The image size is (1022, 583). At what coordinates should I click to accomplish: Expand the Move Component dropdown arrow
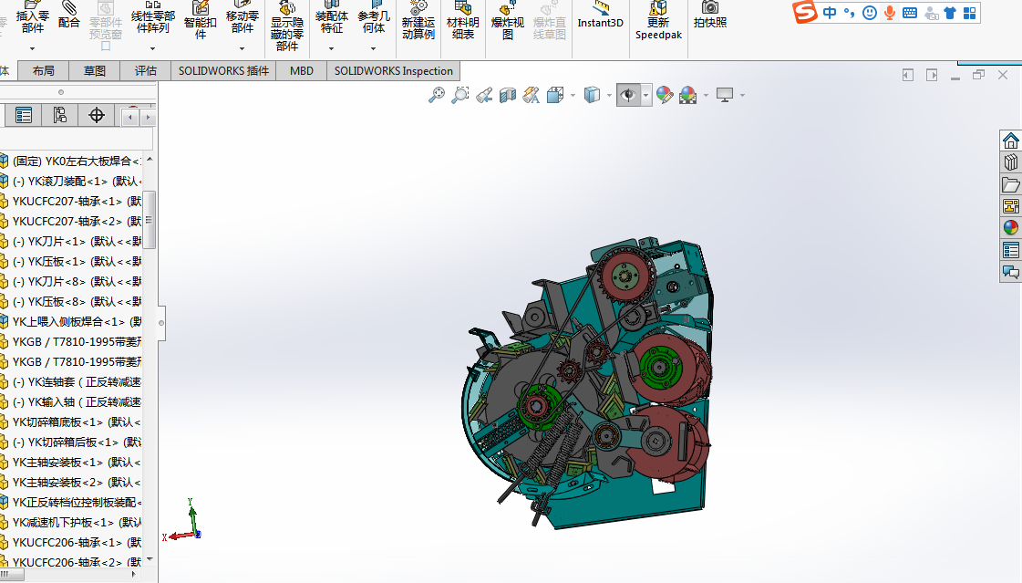242,48
